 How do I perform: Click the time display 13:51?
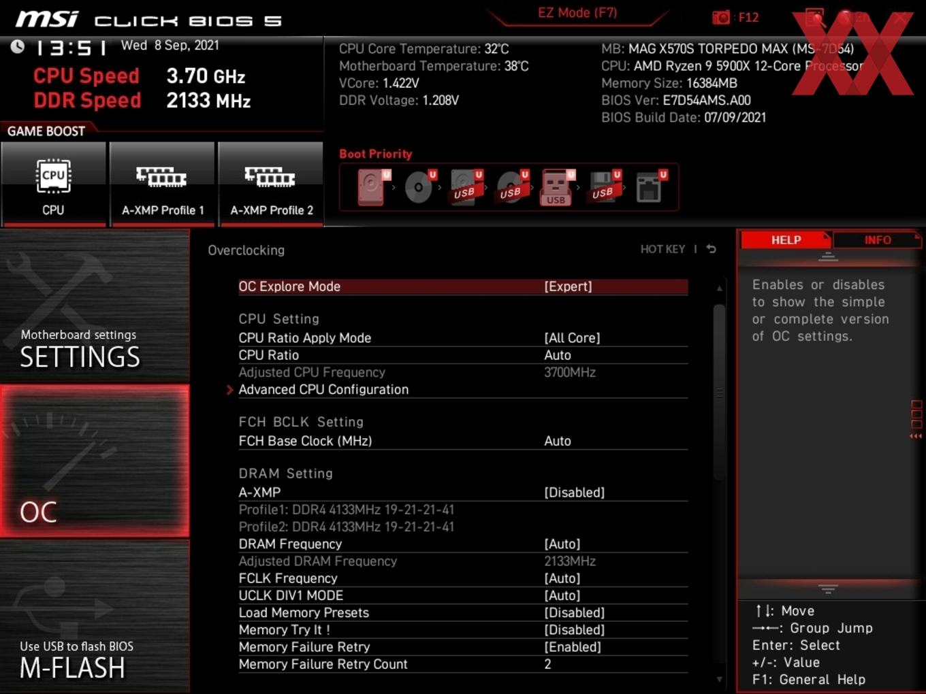[71, 48]
